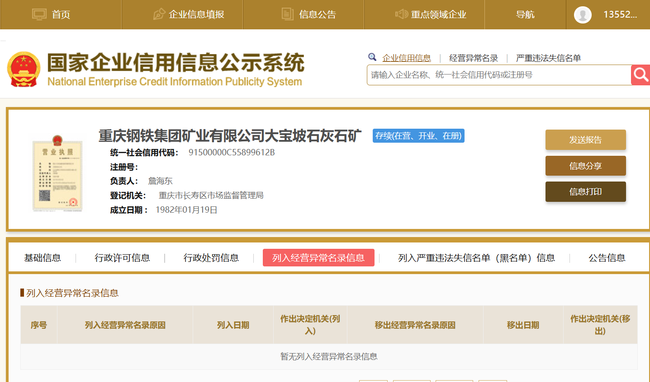Click the company name 重庆钢铁集团矿业有限公司大宝坡石灰石矿
650x382 pixels.
pyautogui.click(x=230, y=135)
